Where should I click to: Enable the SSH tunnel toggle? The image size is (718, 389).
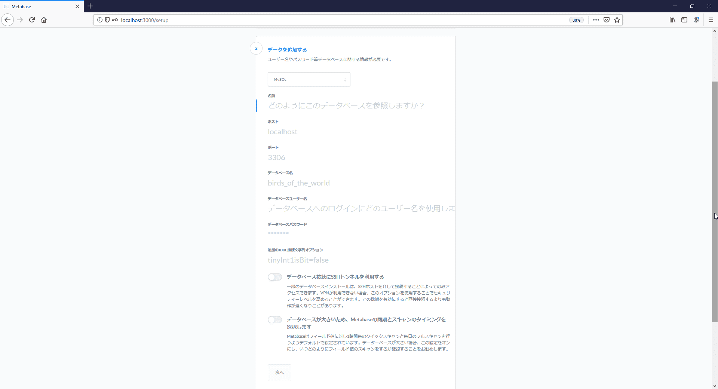click(x=275, y=277)
